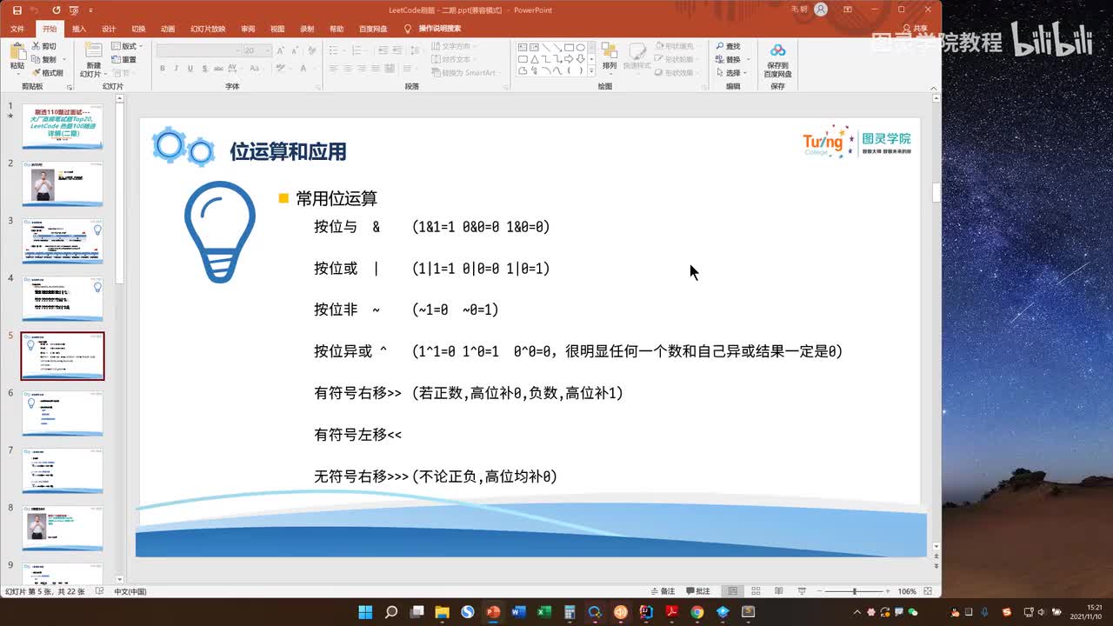Click the Share (共享) button
The image size is (1113, 626).
915,29
